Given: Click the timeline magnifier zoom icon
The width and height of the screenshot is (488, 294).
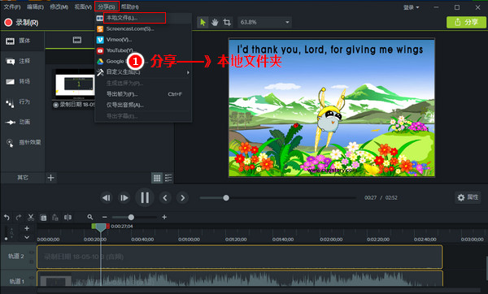Looking at the screenshot, I should click(x=90, y=217).
